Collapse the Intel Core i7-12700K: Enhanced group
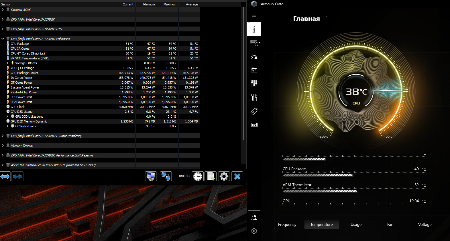 pos(3,39)
